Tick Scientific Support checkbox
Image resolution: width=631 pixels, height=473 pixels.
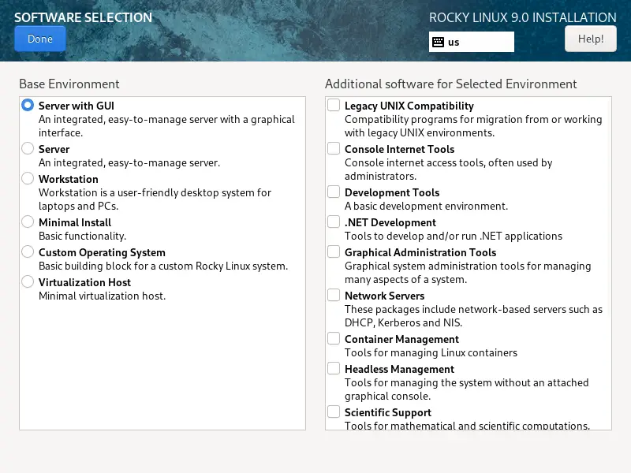[334, 412]
